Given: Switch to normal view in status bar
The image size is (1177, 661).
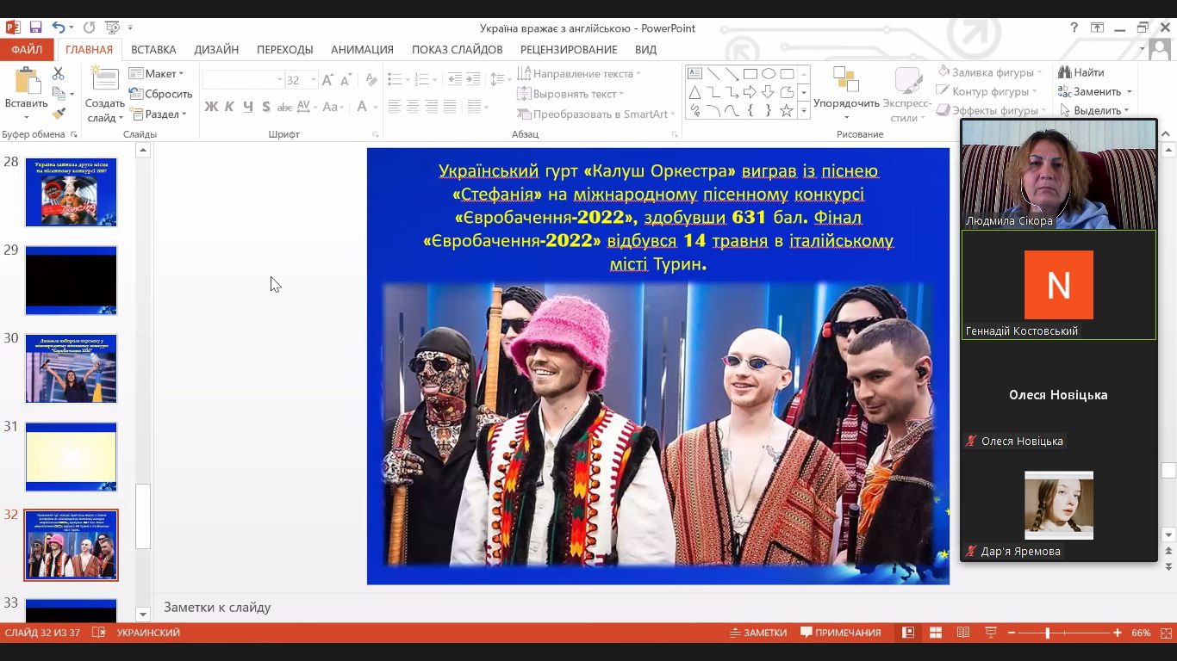Looking at the screenshot, I should coord(908,633).
